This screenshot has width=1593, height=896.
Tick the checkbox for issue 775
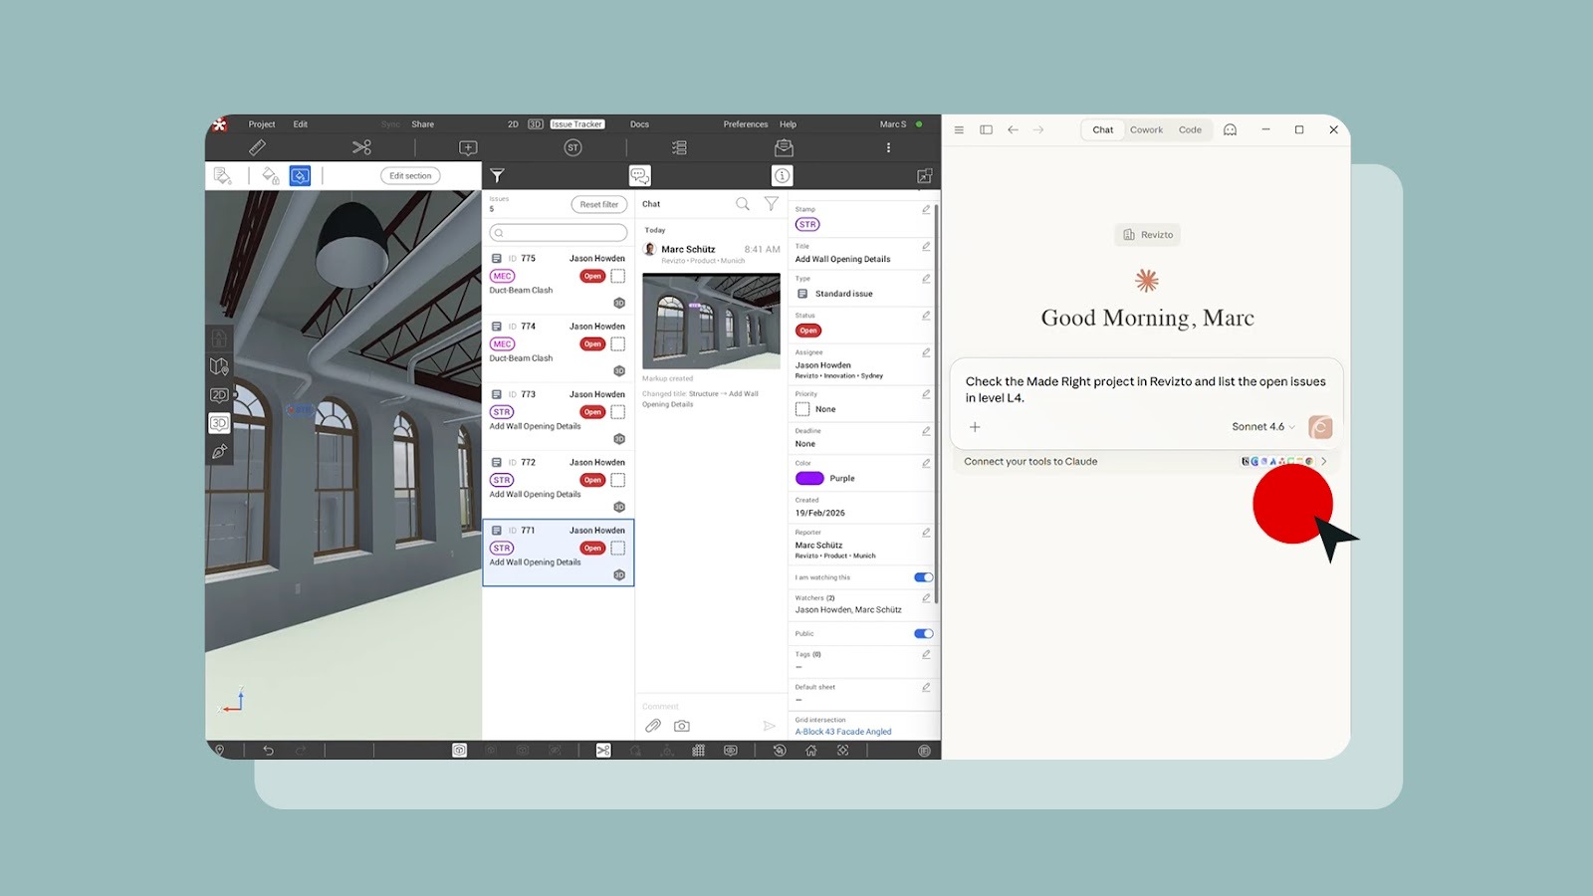coord(618,276)
